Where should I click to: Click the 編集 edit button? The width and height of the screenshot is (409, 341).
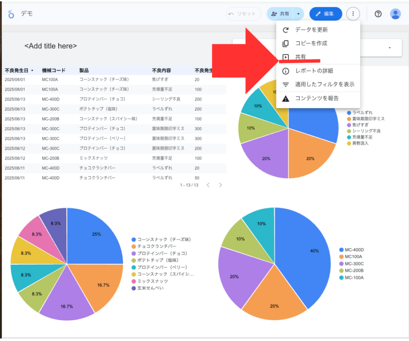coord(326,14)
